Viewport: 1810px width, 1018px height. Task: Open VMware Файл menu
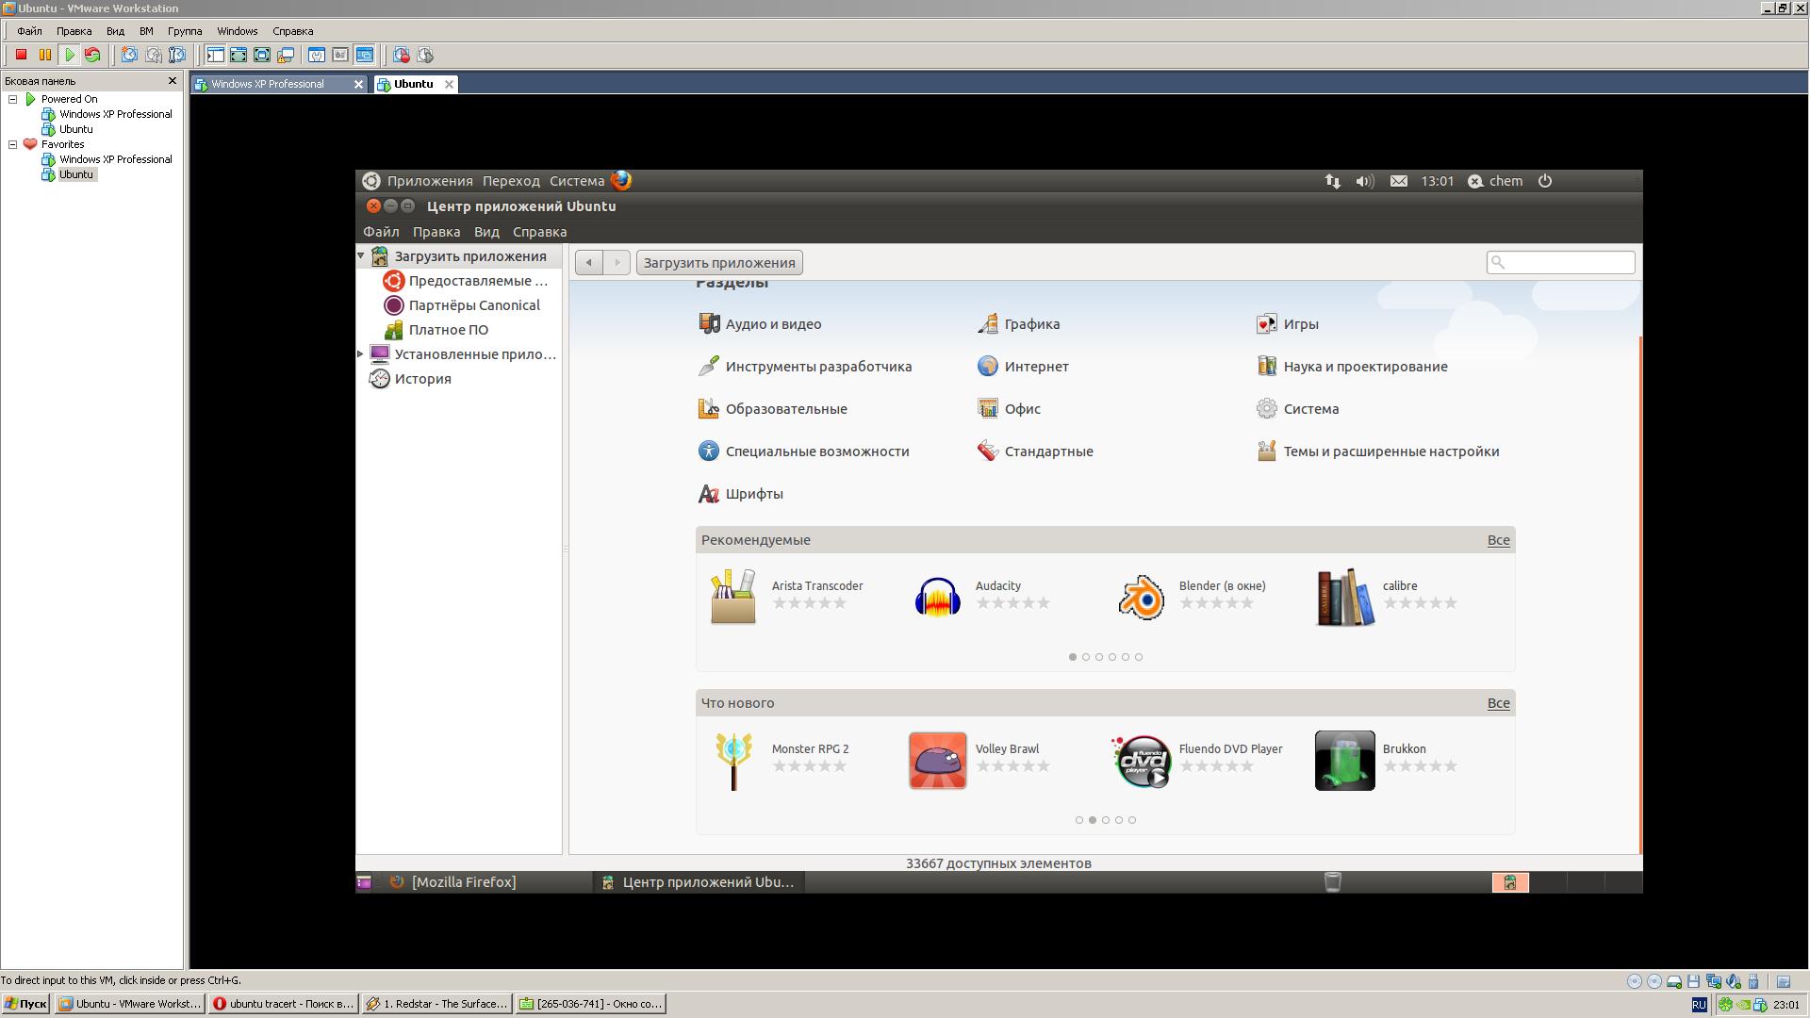29,31
